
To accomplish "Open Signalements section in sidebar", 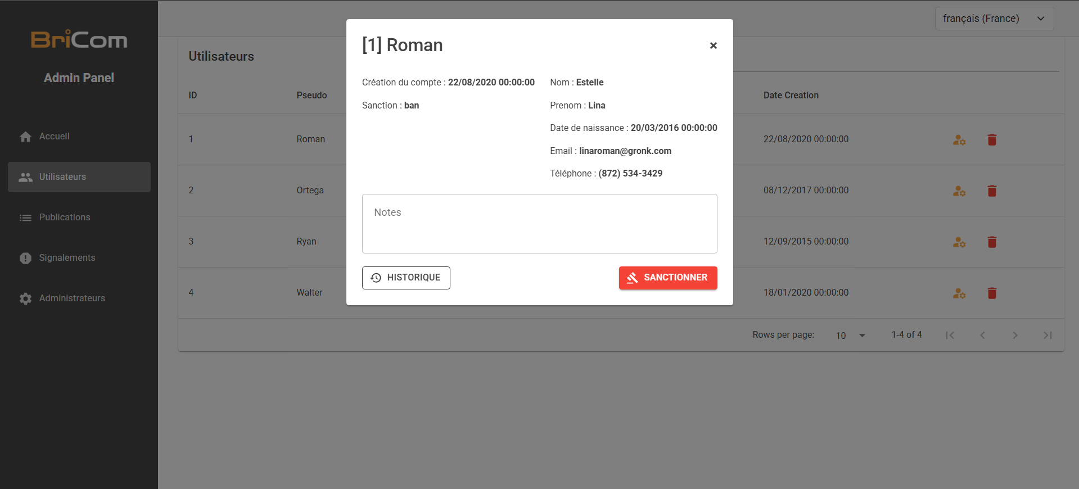I will tap(67, 258).
